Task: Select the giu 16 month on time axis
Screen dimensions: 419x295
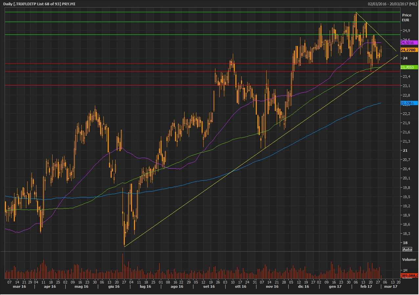Action: tap(113, 287)
